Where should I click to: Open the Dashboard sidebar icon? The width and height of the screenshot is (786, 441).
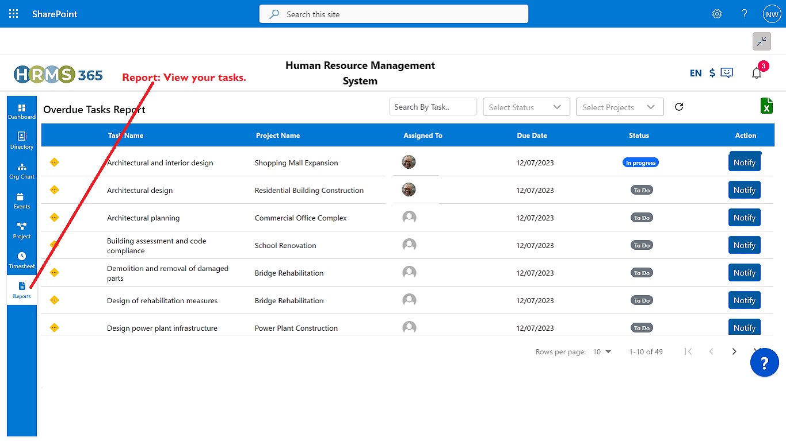point(22,111)
